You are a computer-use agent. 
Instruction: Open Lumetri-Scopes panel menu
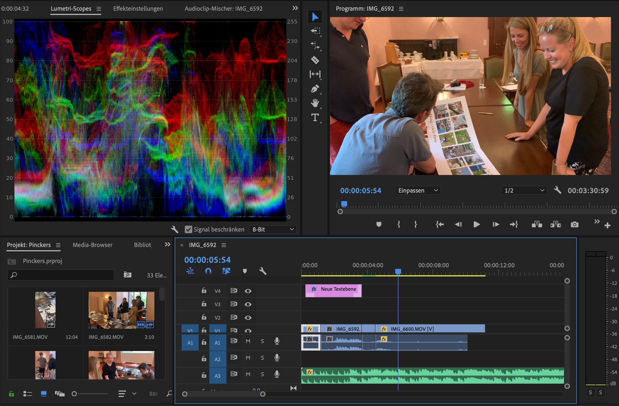click(x=99, y=9)
